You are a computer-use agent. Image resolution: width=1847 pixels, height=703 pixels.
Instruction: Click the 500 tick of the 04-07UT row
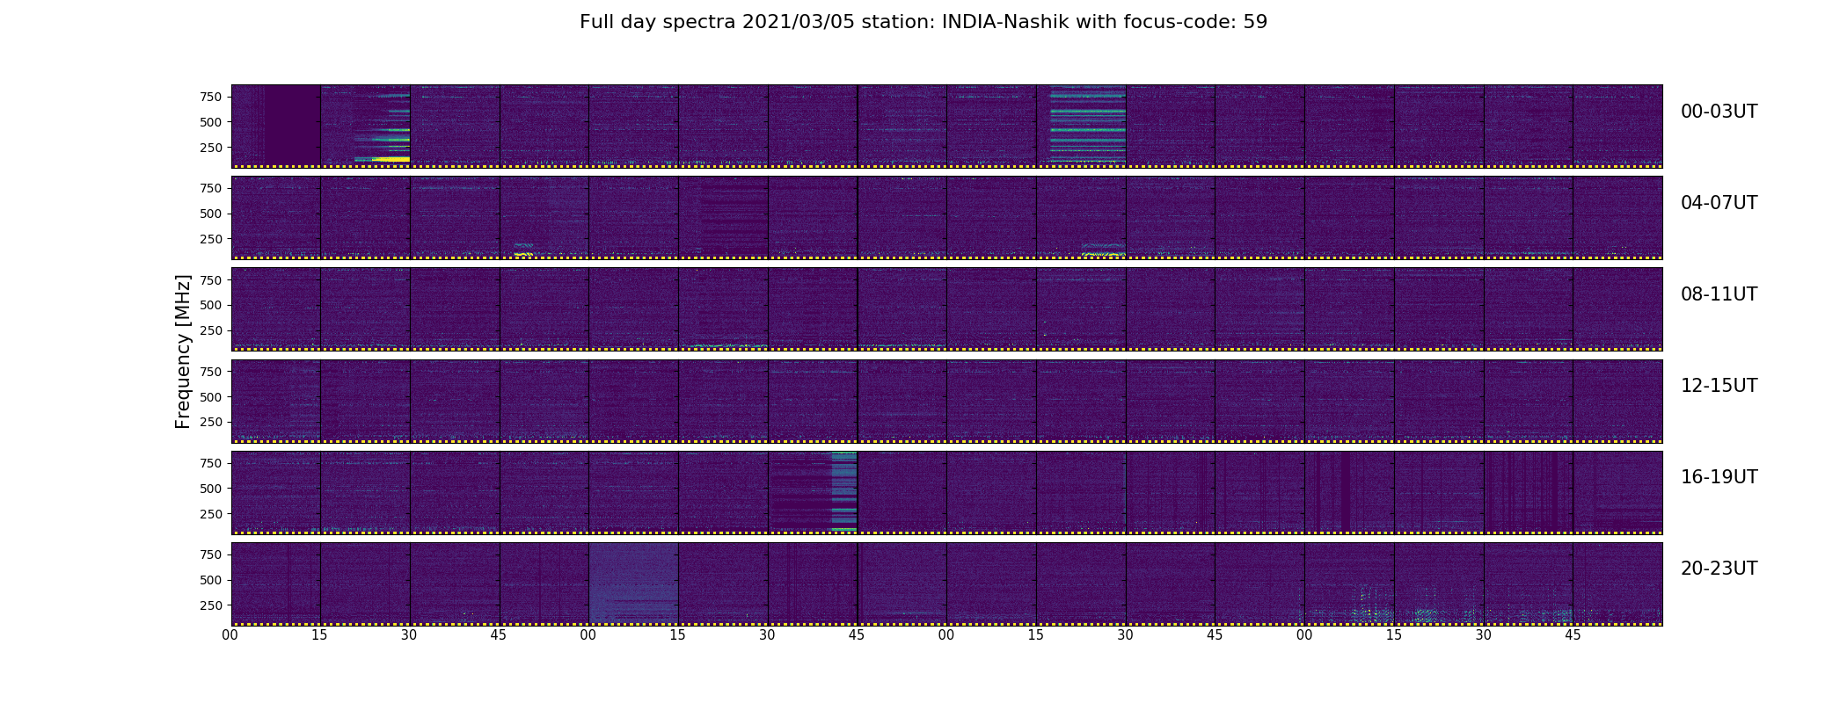(211, 214)
